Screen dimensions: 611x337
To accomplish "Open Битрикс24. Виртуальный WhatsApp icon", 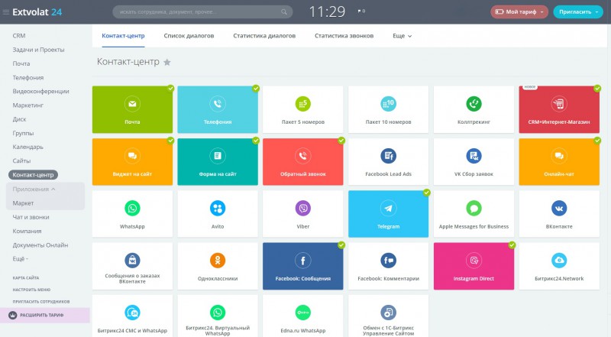I will click(x=218, y=313).
